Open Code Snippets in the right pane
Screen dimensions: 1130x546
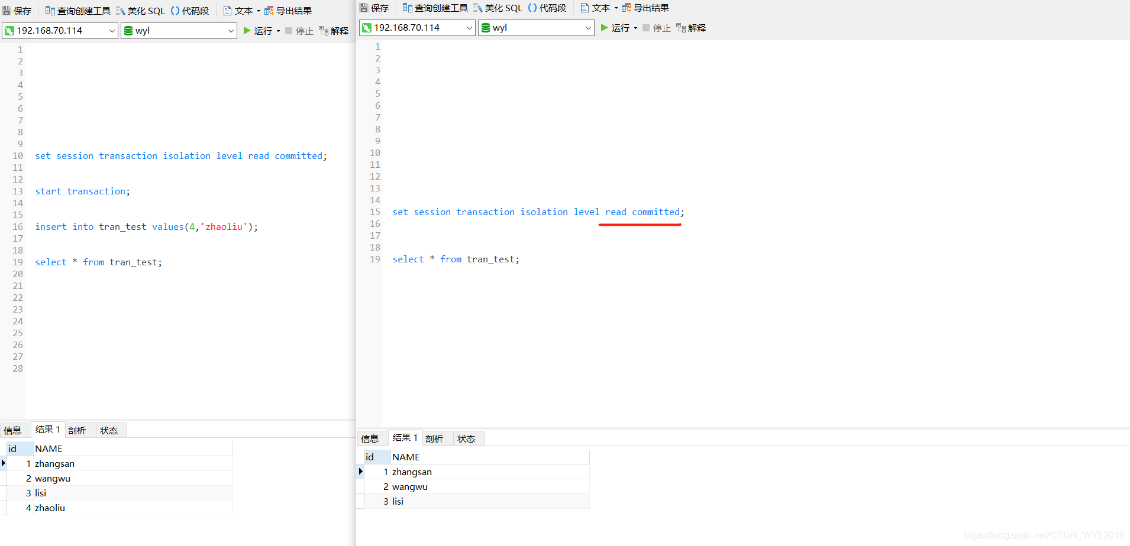(x=547, y=8)
